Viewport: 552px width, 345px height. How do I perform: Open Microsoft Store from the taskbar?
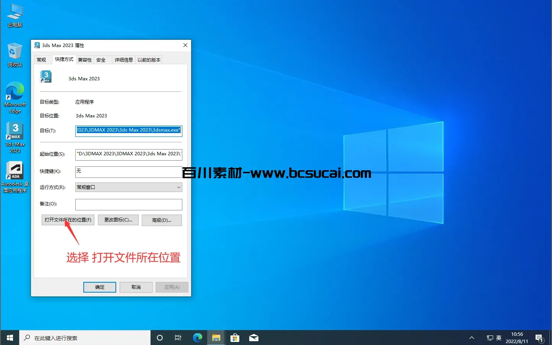click(235, 338)
